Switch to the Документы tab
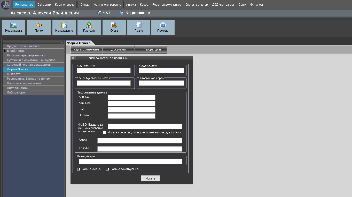The image size is (352, 197). [x=119, y=49]
